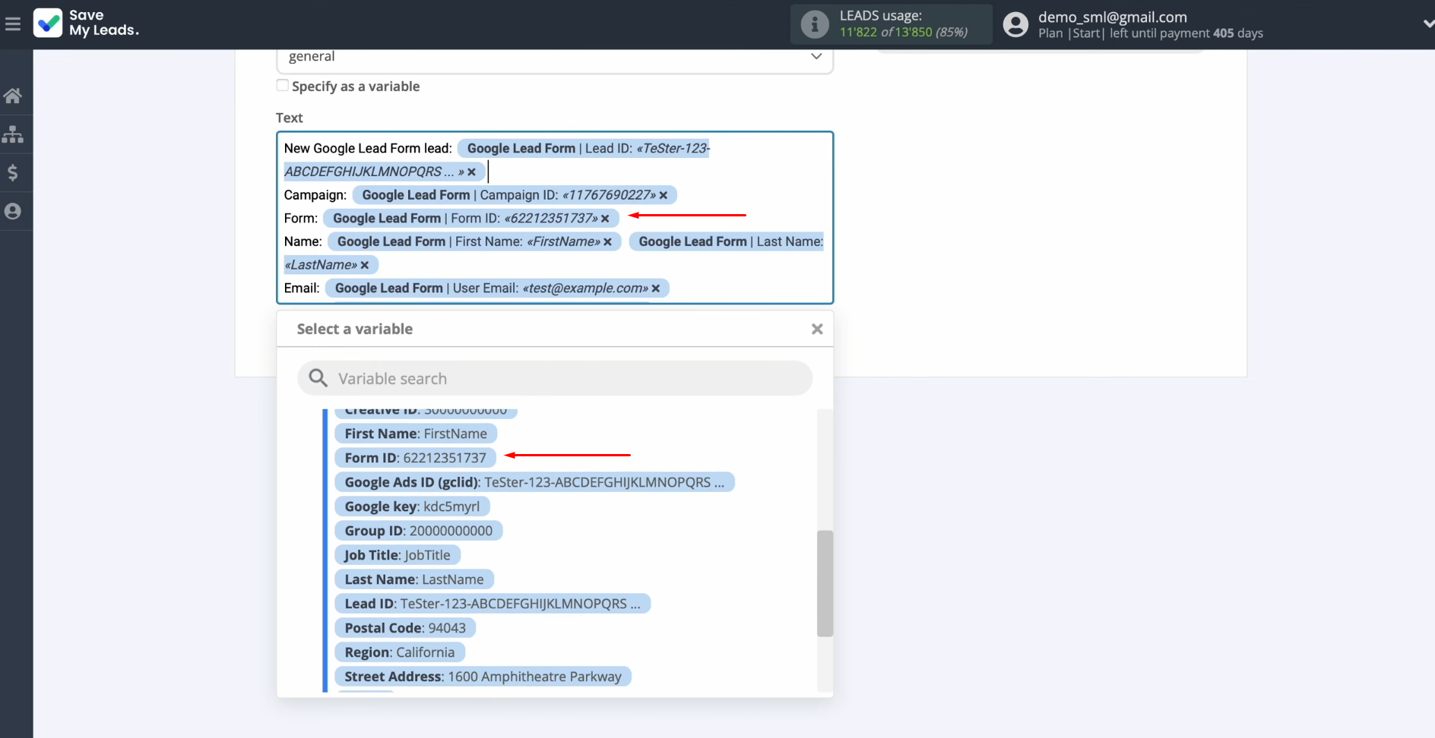
Task: Click the variable search magnifier icon
Action: pos(318,378)
